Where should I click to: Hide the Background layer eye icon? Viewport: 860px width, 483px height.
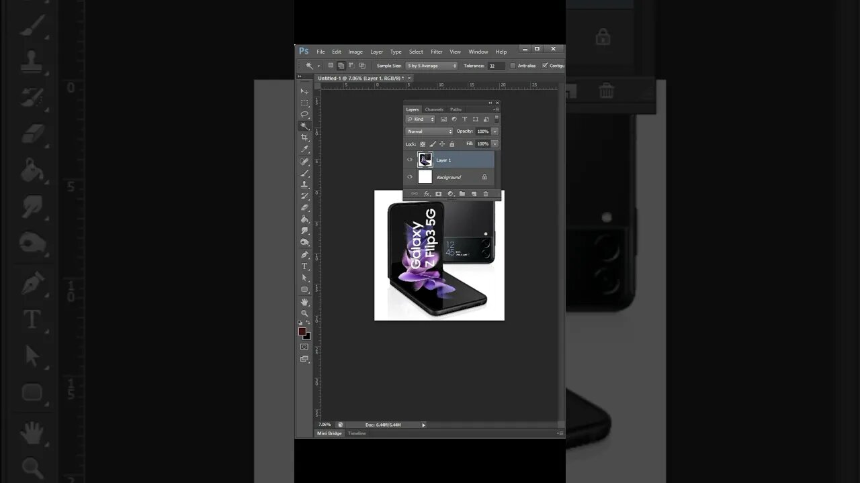(410, 177)
